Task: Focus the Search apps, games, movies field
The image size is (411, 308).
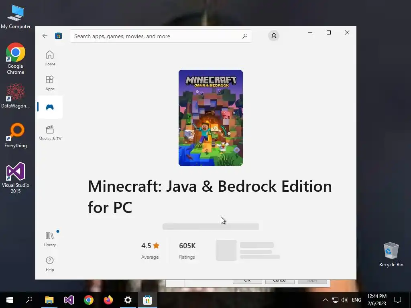Action: [161, 36]
